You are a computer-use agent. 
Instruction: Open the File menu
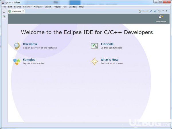point(4,7)
